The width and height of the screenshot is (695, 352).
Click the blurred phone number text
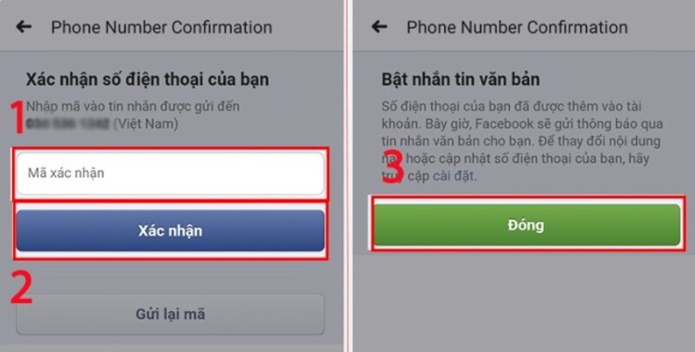(68, 123)
